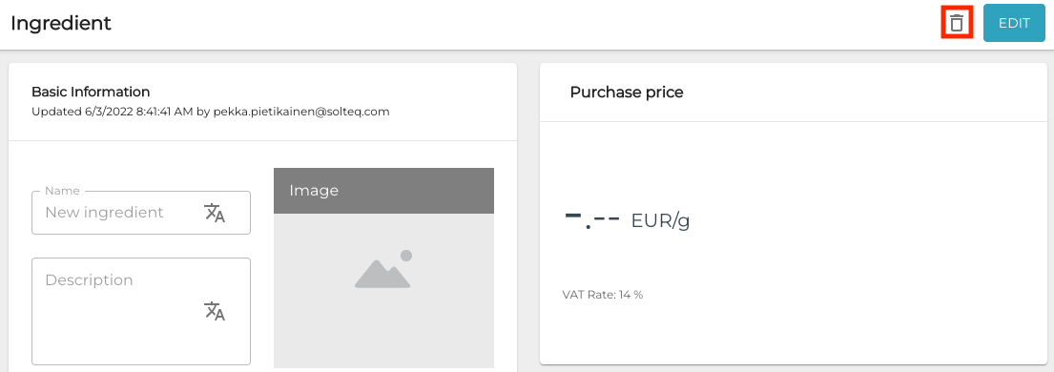The image size is (1054, 372).
Task: Open translations for the Description field
Action: [215, 311]
